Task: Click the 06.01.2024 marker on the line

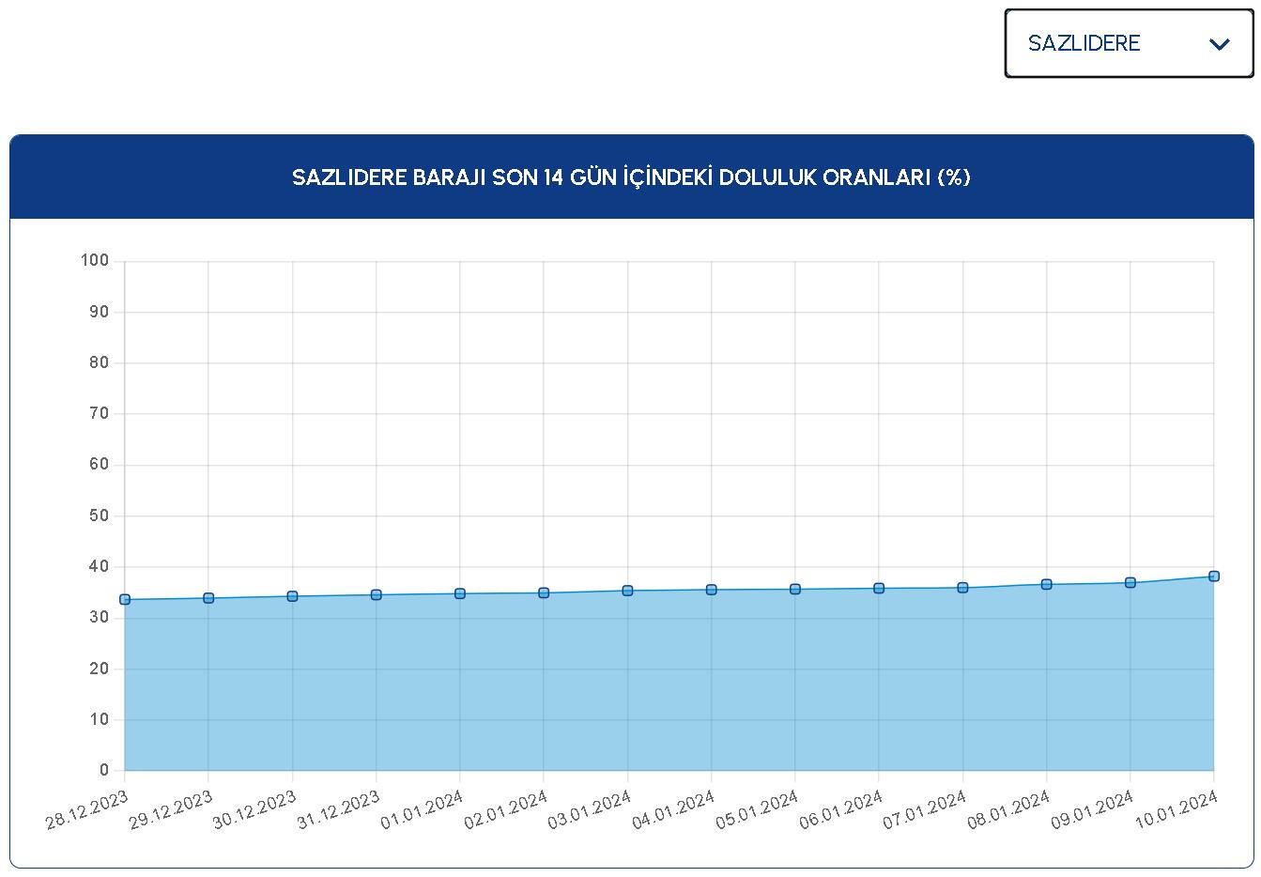Action: [879, 588]
